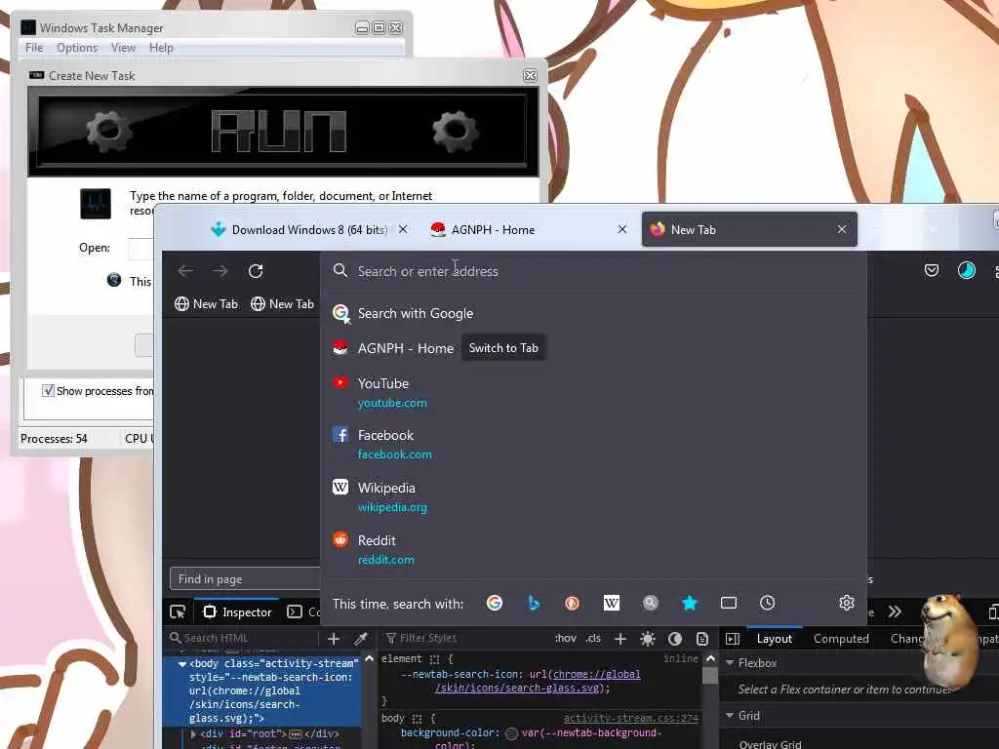Close the New Tab browser tab
Screen dimensions: 999x749
tap(842, 229)
